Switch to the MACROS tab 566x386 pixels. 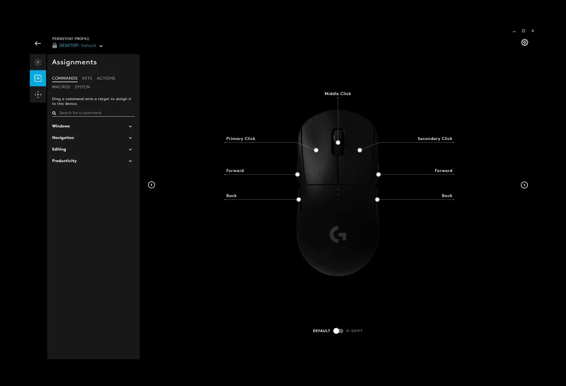[61, 87]
